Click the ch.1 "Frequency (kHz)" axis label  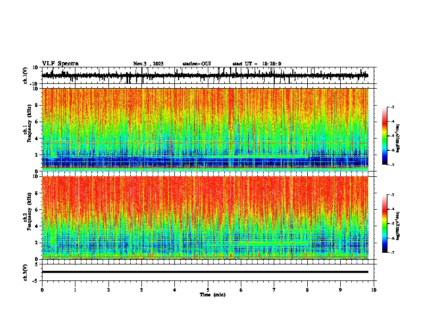(x=29, y=123)
